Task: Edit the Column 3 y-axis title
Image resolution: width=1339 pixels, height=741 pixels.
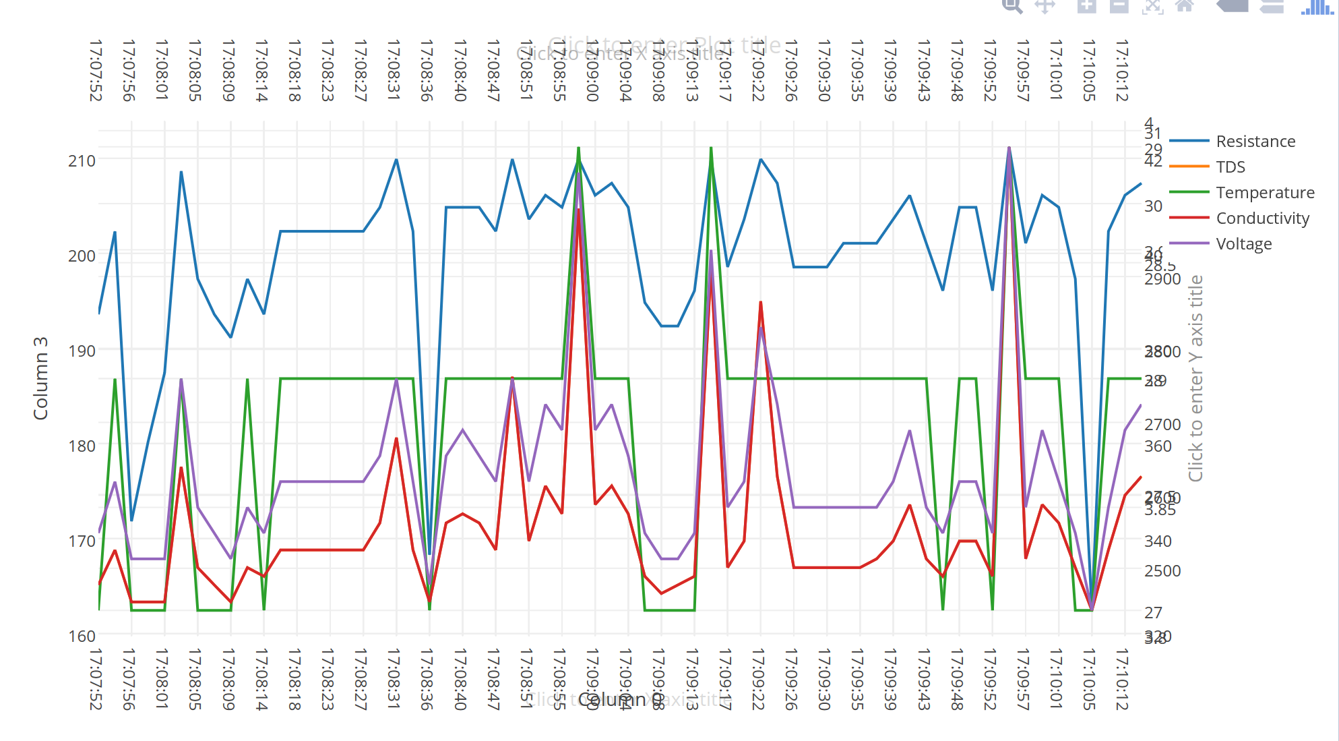Action: click(40, 378)
